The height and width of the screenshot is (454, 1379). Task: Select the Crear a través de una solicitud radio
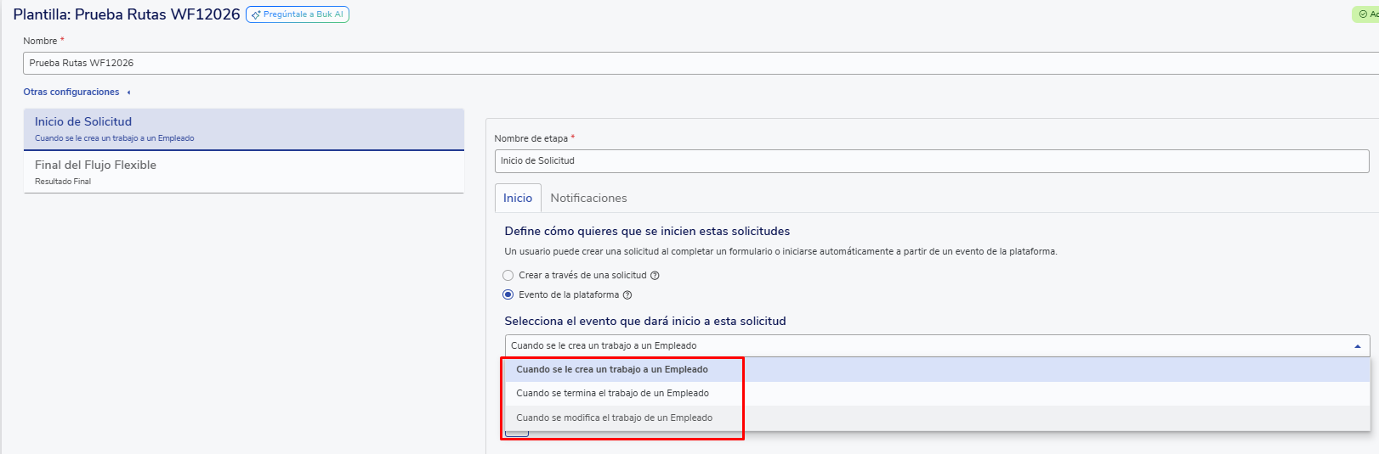click(x=508, y=276)
